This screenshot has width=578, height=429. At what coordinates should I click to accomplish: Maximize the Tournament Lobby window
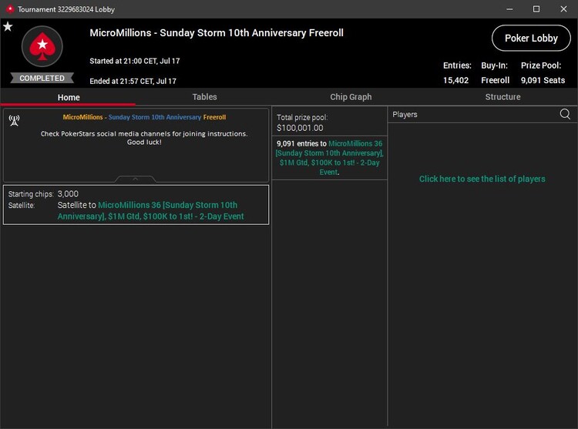click(536, 8)
